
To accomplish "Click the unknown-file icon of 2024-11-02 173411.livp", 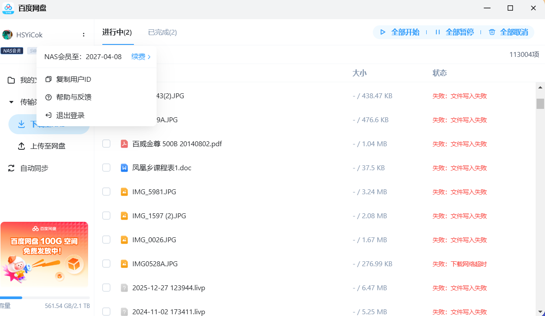I will pyautogui.click(x=125, y=312).
